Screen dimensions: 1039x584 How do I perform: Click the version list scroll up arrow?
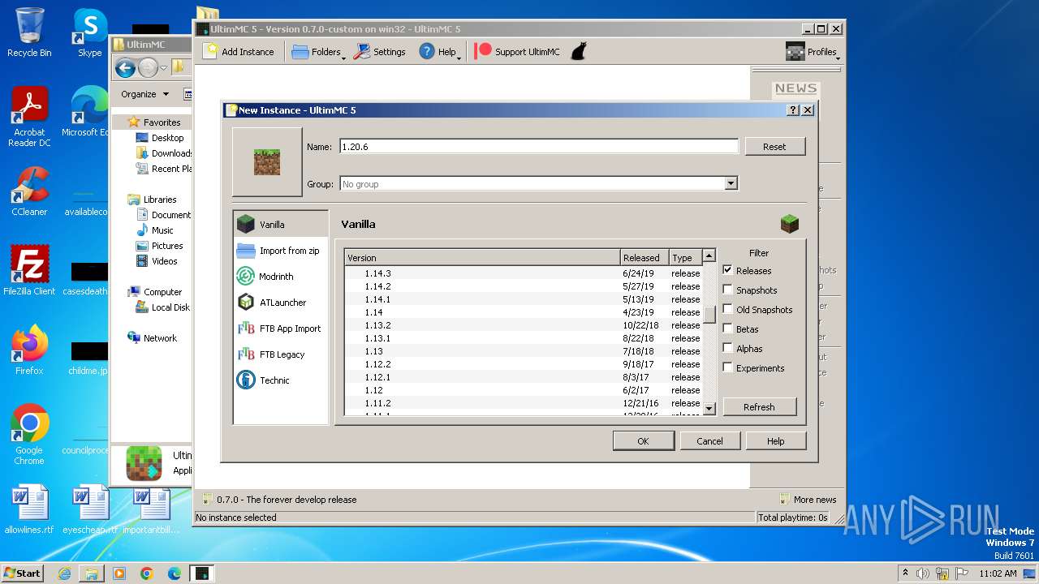[x=709, y=256]
